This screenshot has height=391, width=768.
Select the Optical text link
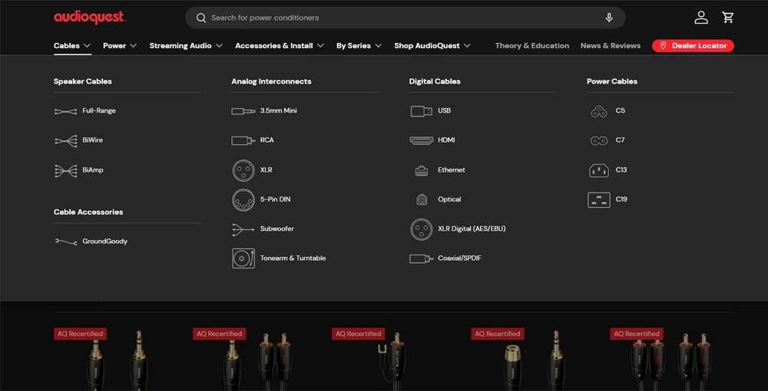click(x=449, y=199)
